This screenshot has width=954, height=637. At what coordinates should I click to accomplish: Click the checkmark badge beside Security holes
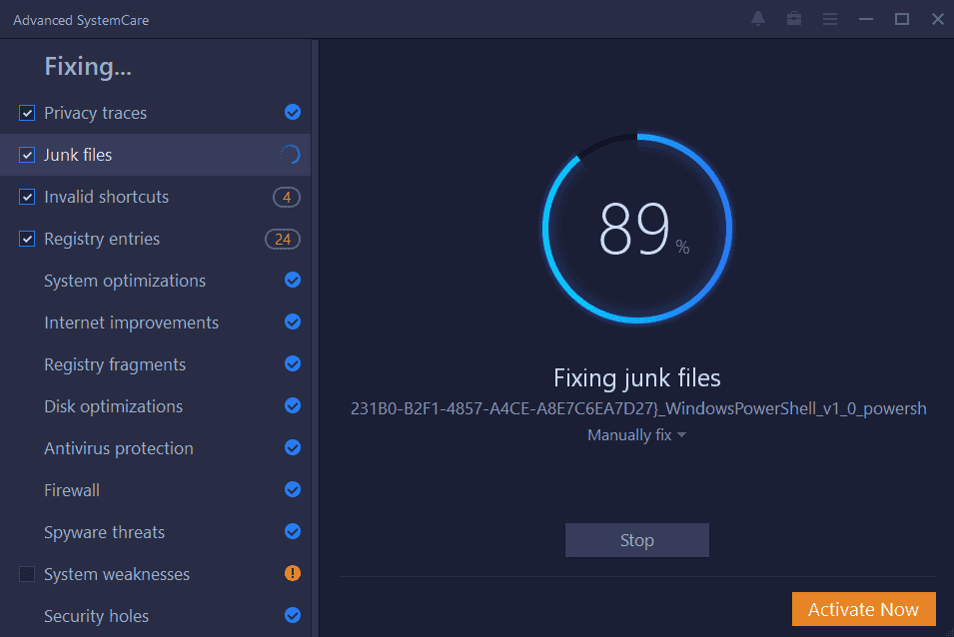tap(292, 615)
